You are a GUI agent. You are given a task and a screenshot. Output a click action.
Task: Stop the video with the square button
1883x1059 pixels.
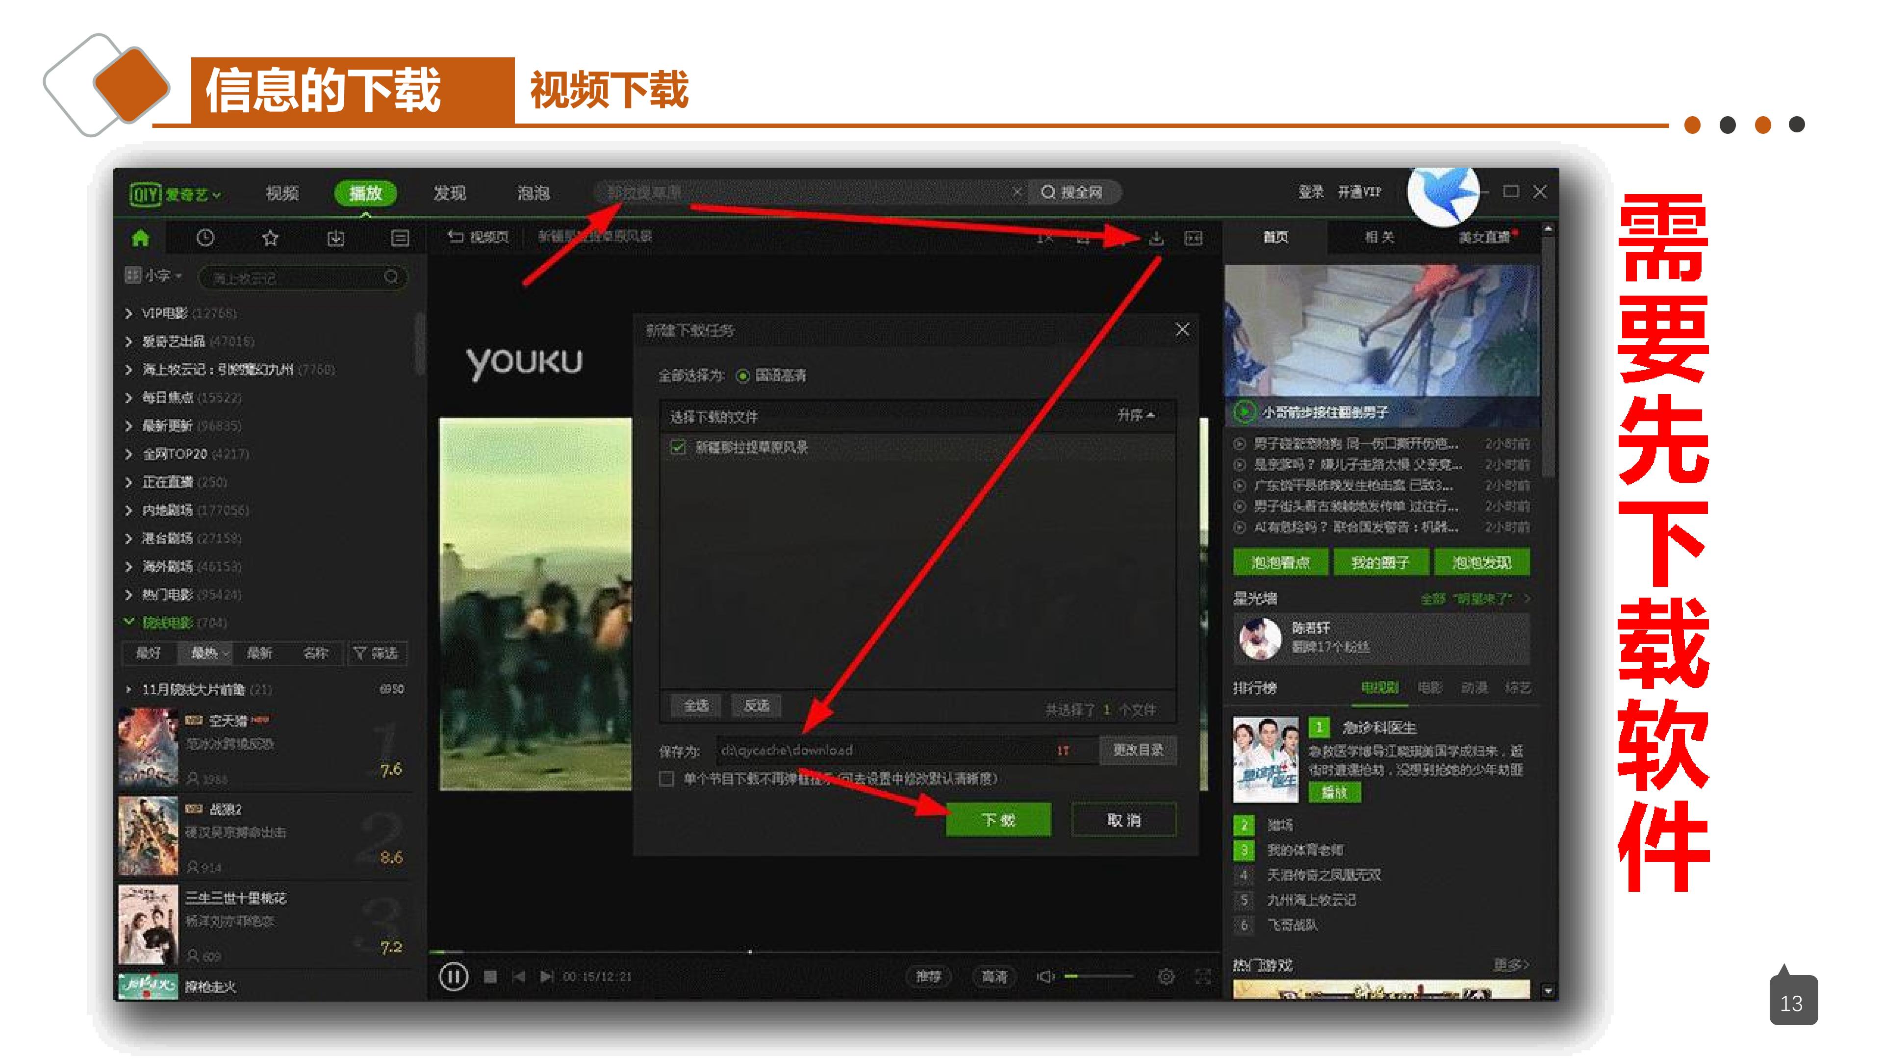(490, 977)
